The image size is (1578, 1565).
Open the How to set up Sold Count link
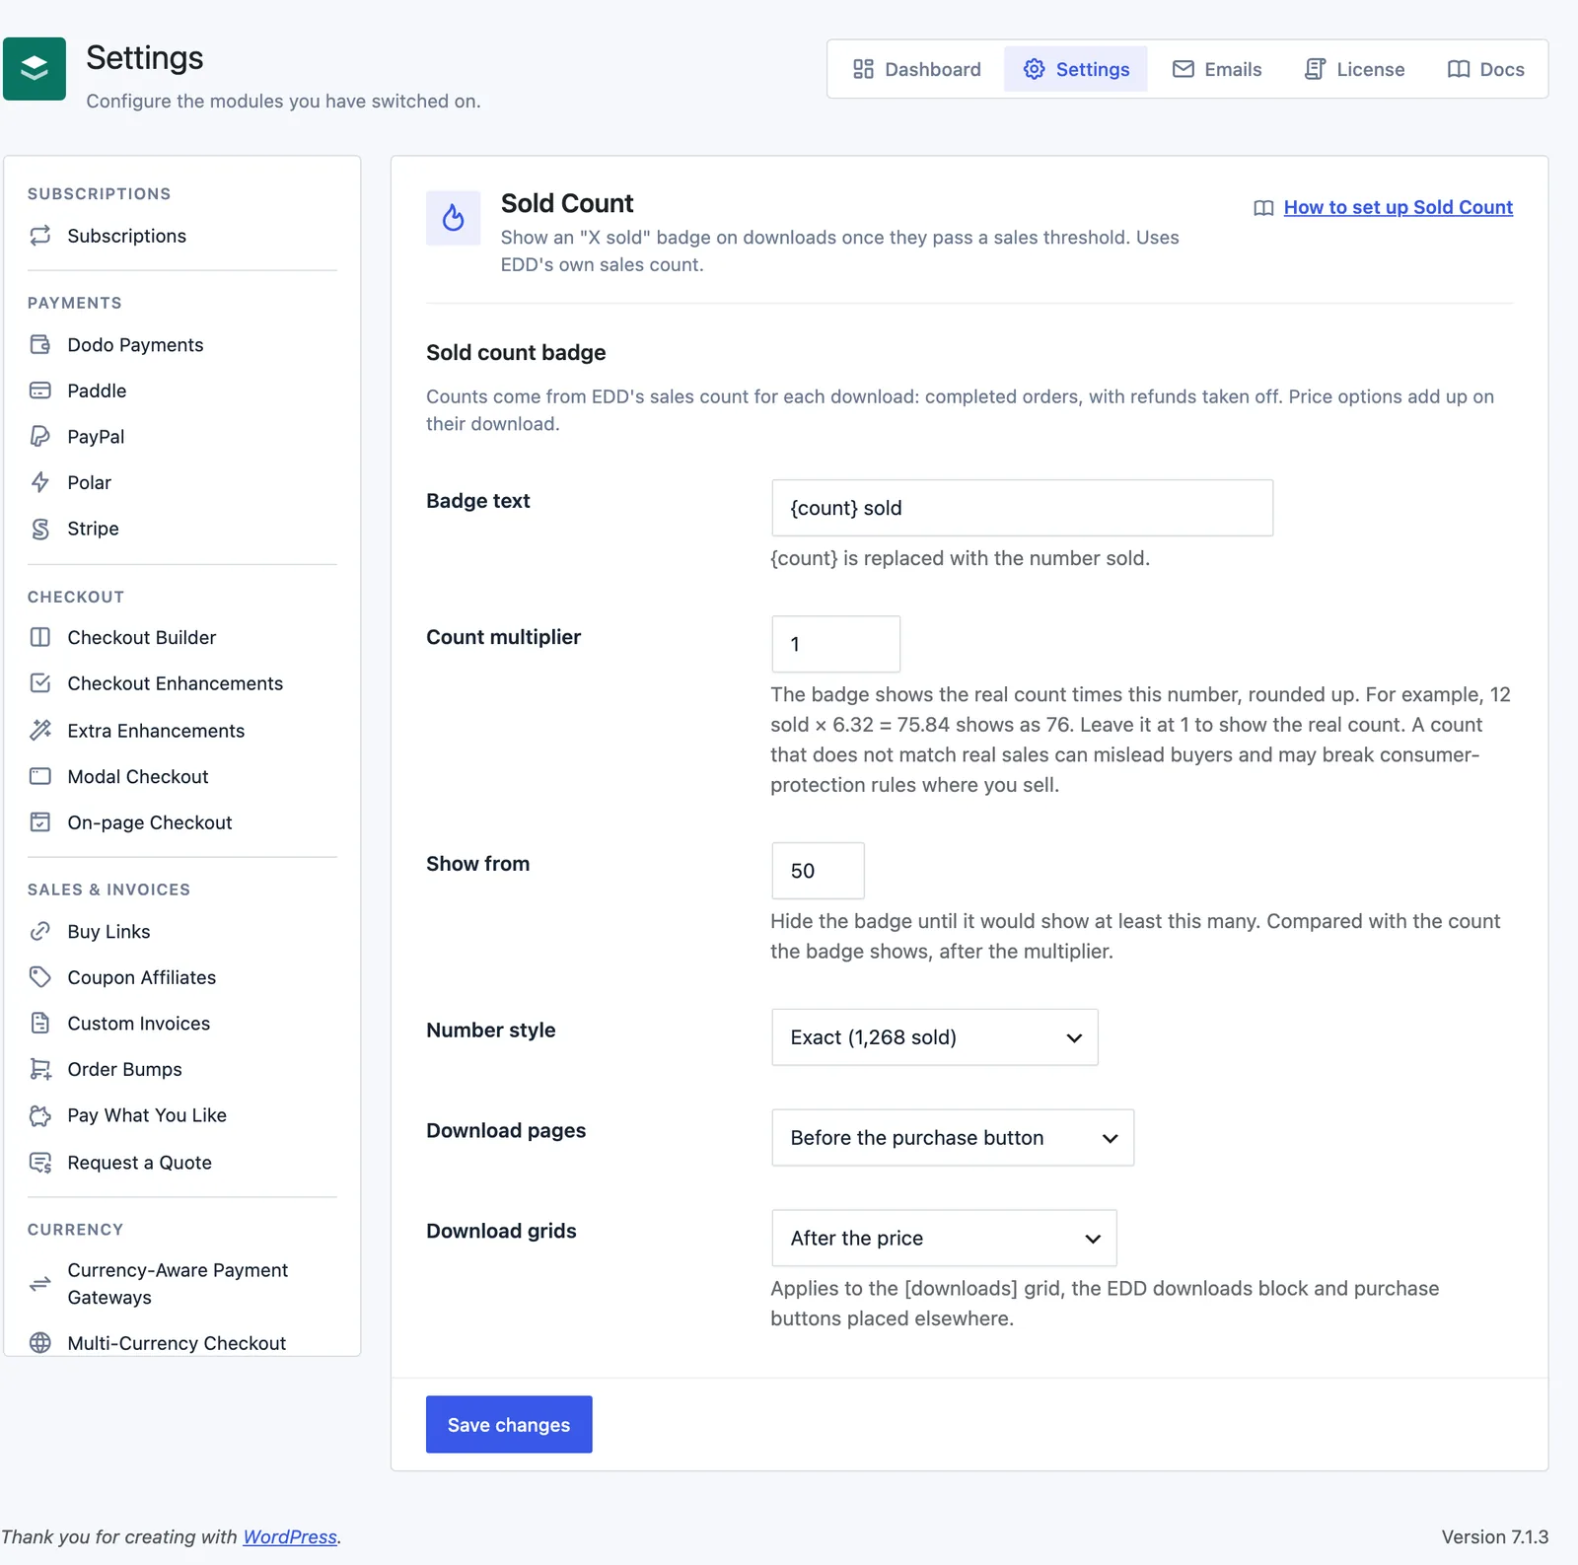(x=1398, y=207)
